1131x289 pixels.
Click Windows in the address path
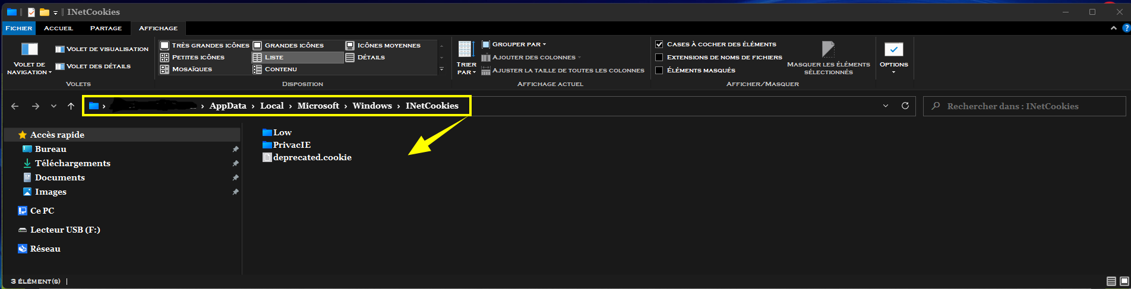372,106
